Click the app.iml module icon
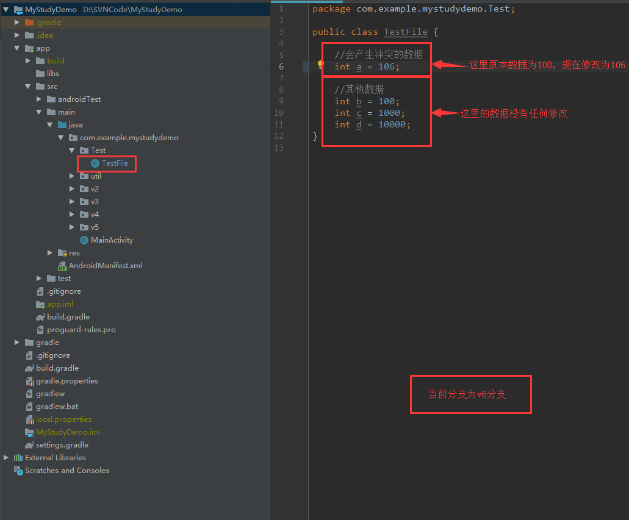The width and height of the screenshot is (629, 520). pos(40,304)
